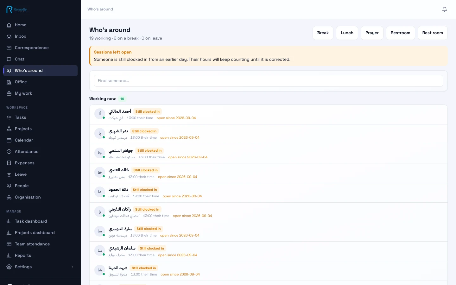Image resolution: width=456 pixels, height=285 pixels.
Task: Click the People icon in sidebar
Action: [9, 186]
